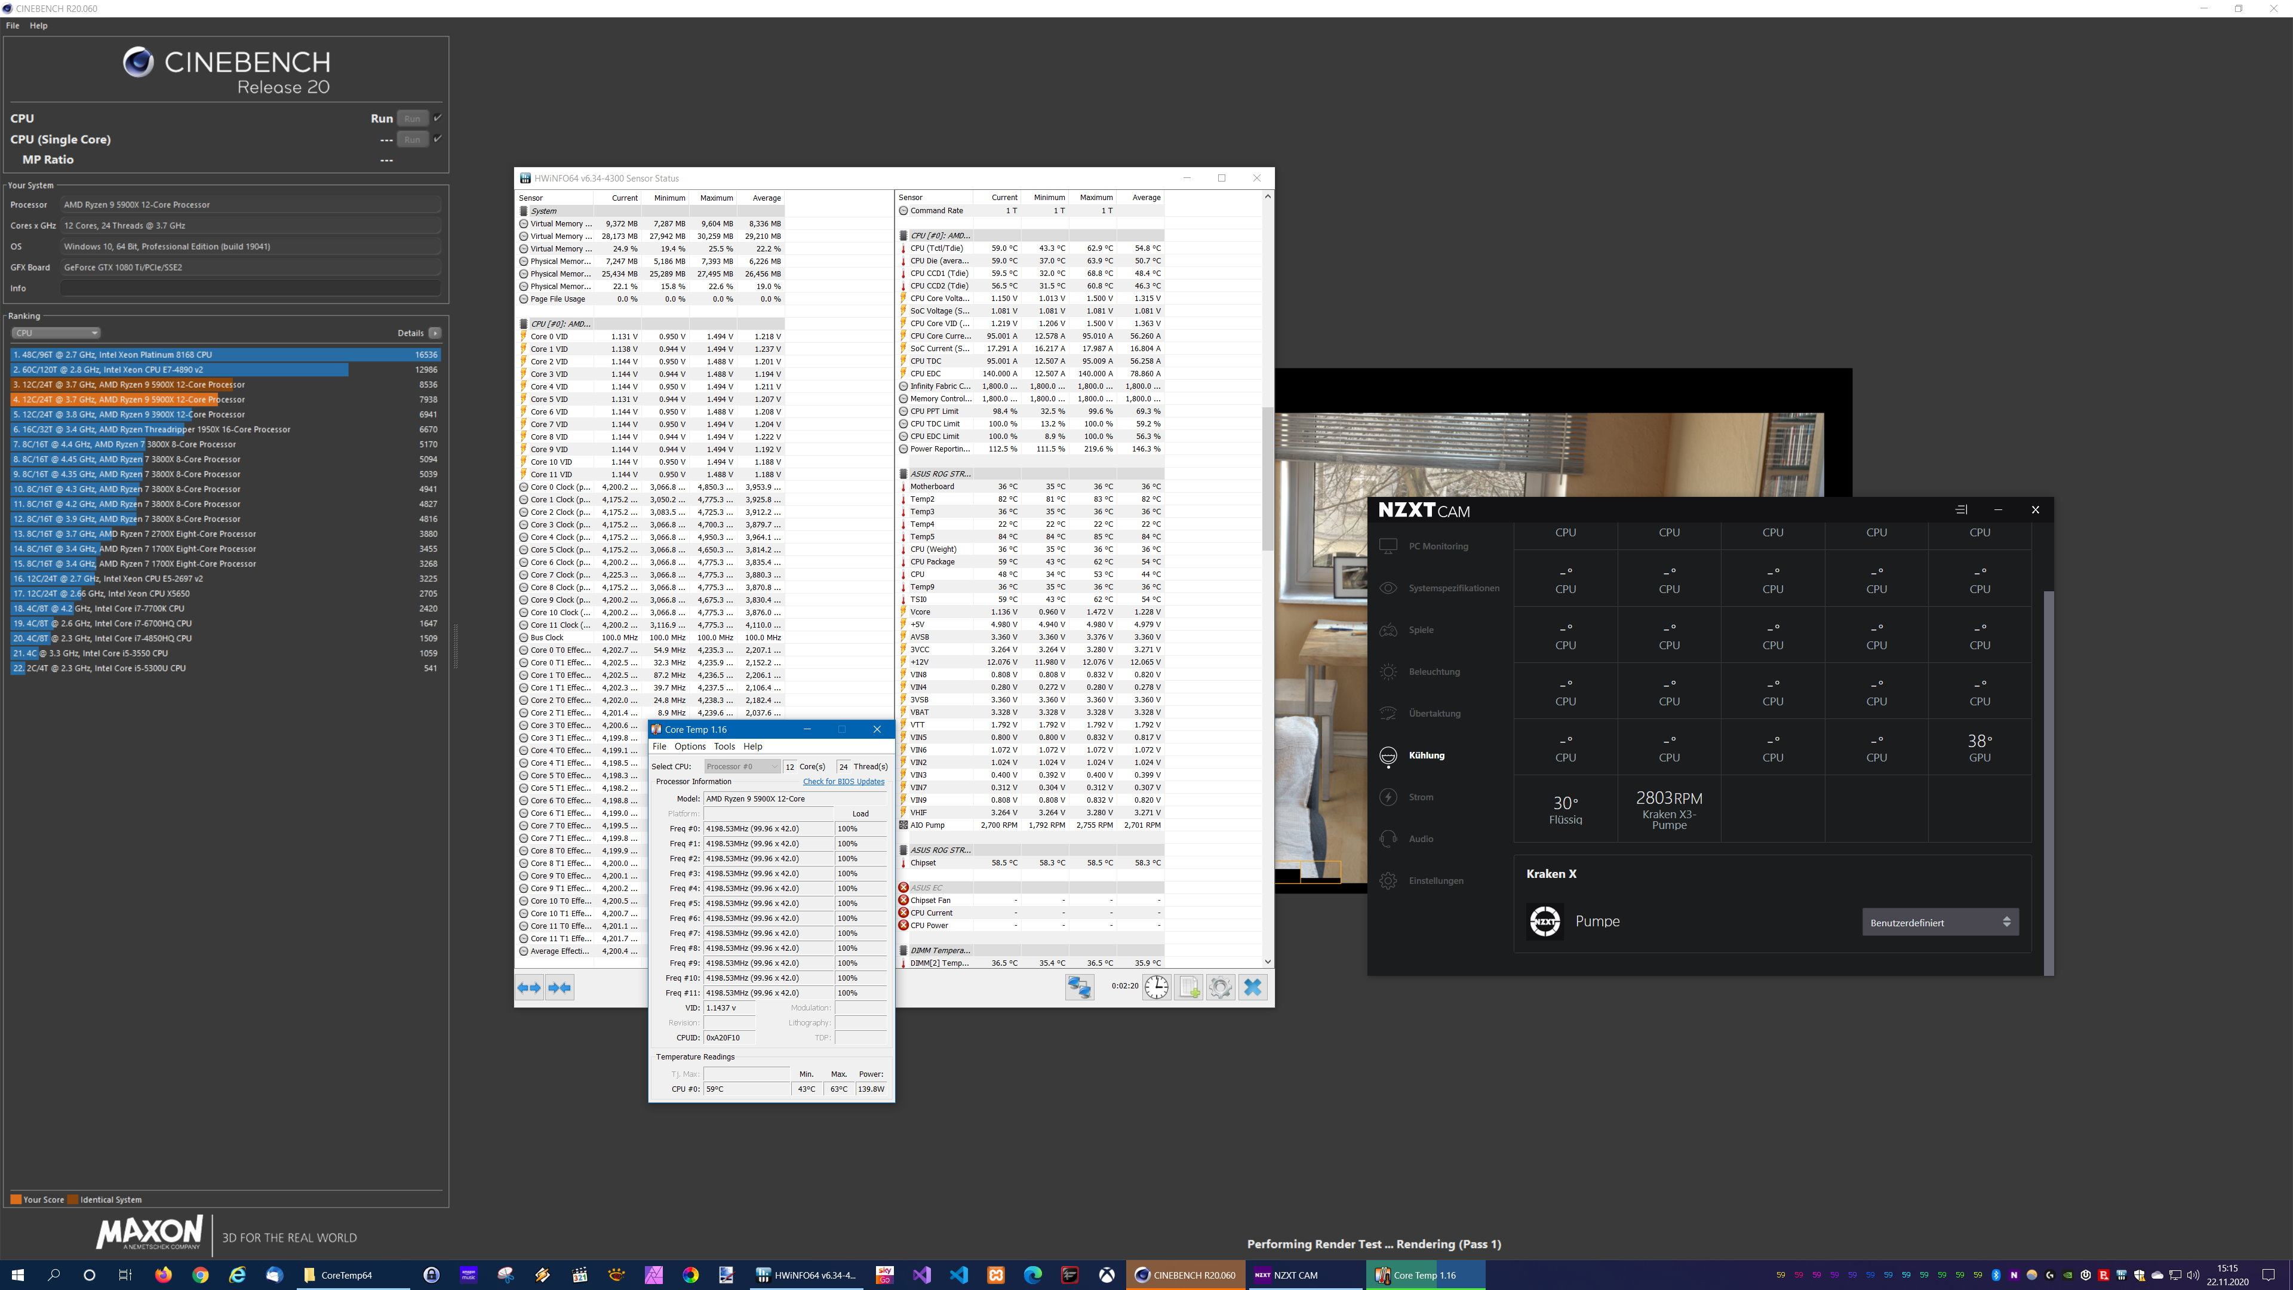Open notification center action icon
Viewport: 2293px width, 1290px height.
[2268, 1275]
